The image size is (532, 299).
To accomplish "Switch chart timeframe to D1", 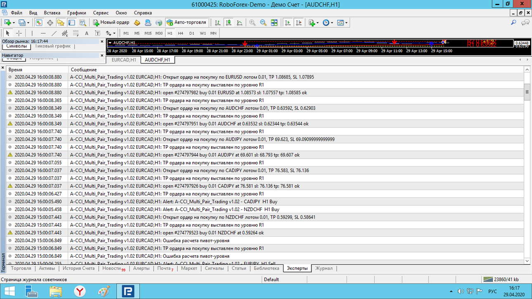I will (192, 33).
